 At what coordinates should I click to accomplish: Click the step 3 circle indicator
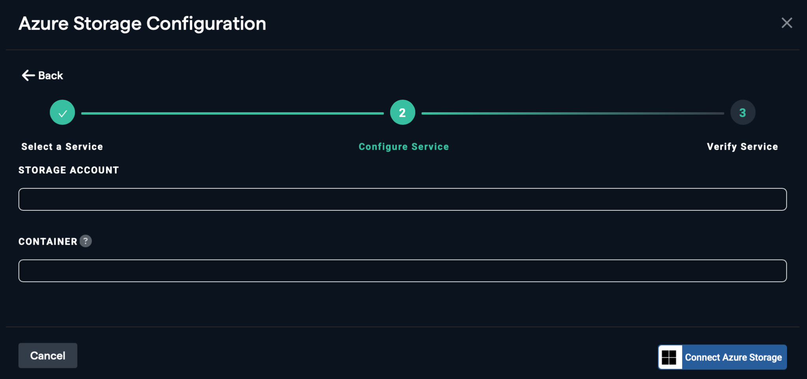(x=742, y=113)
